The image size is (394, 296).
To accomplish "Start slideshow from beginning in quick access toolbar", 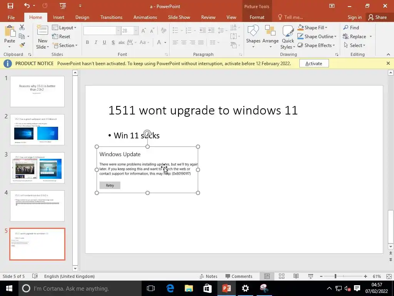I will (x=63, y=6).
